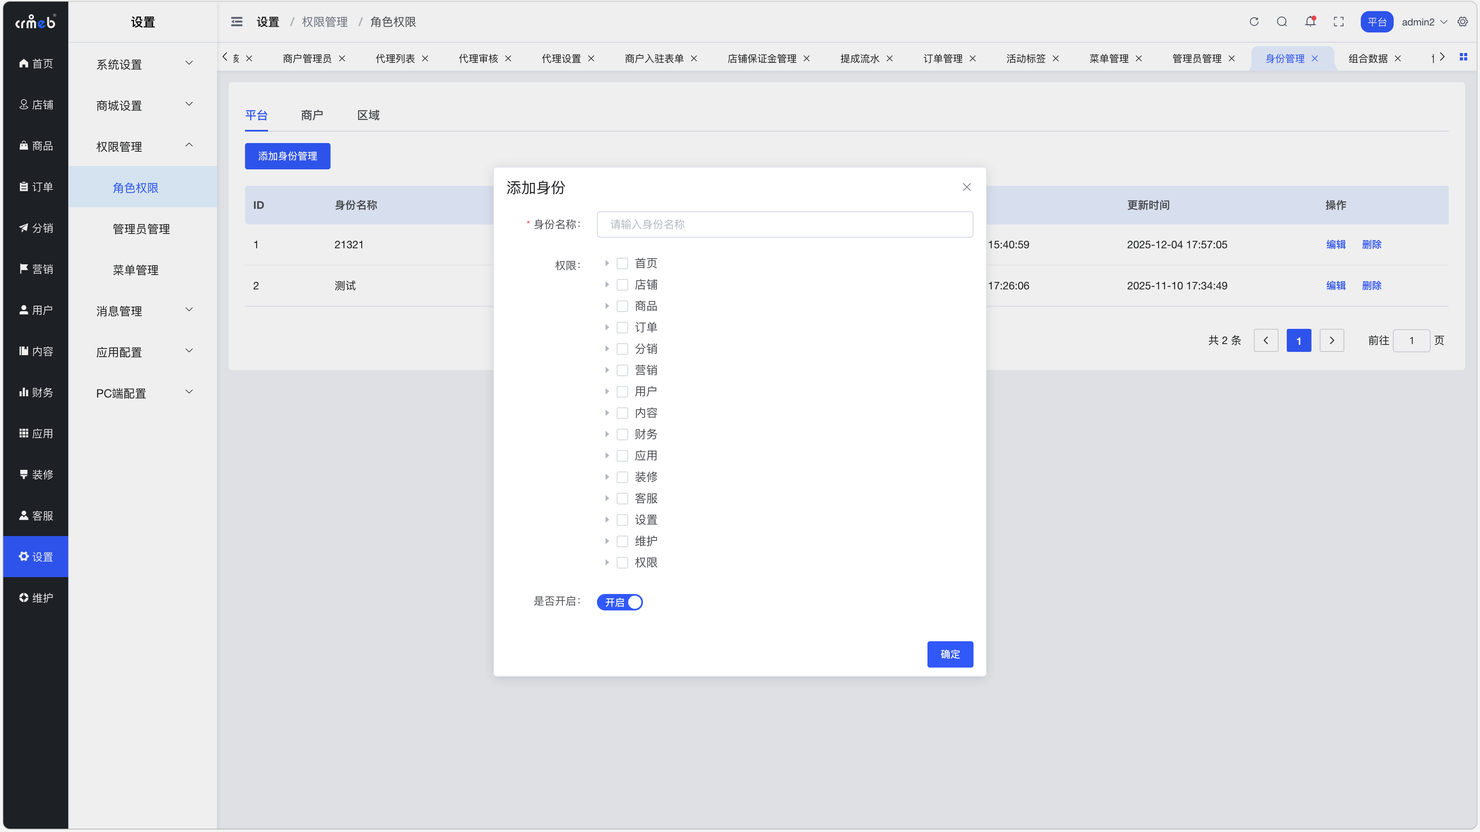The height and width of the screenshot is (832, 1480).
Task: Close the 添加身份 dialog with X
Action: pyautogui.click(x=967, y=187)
